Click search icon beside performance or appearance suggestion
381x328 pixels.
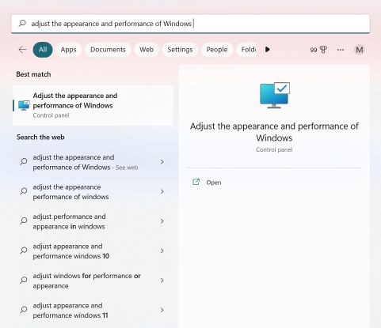pos(24,280)
